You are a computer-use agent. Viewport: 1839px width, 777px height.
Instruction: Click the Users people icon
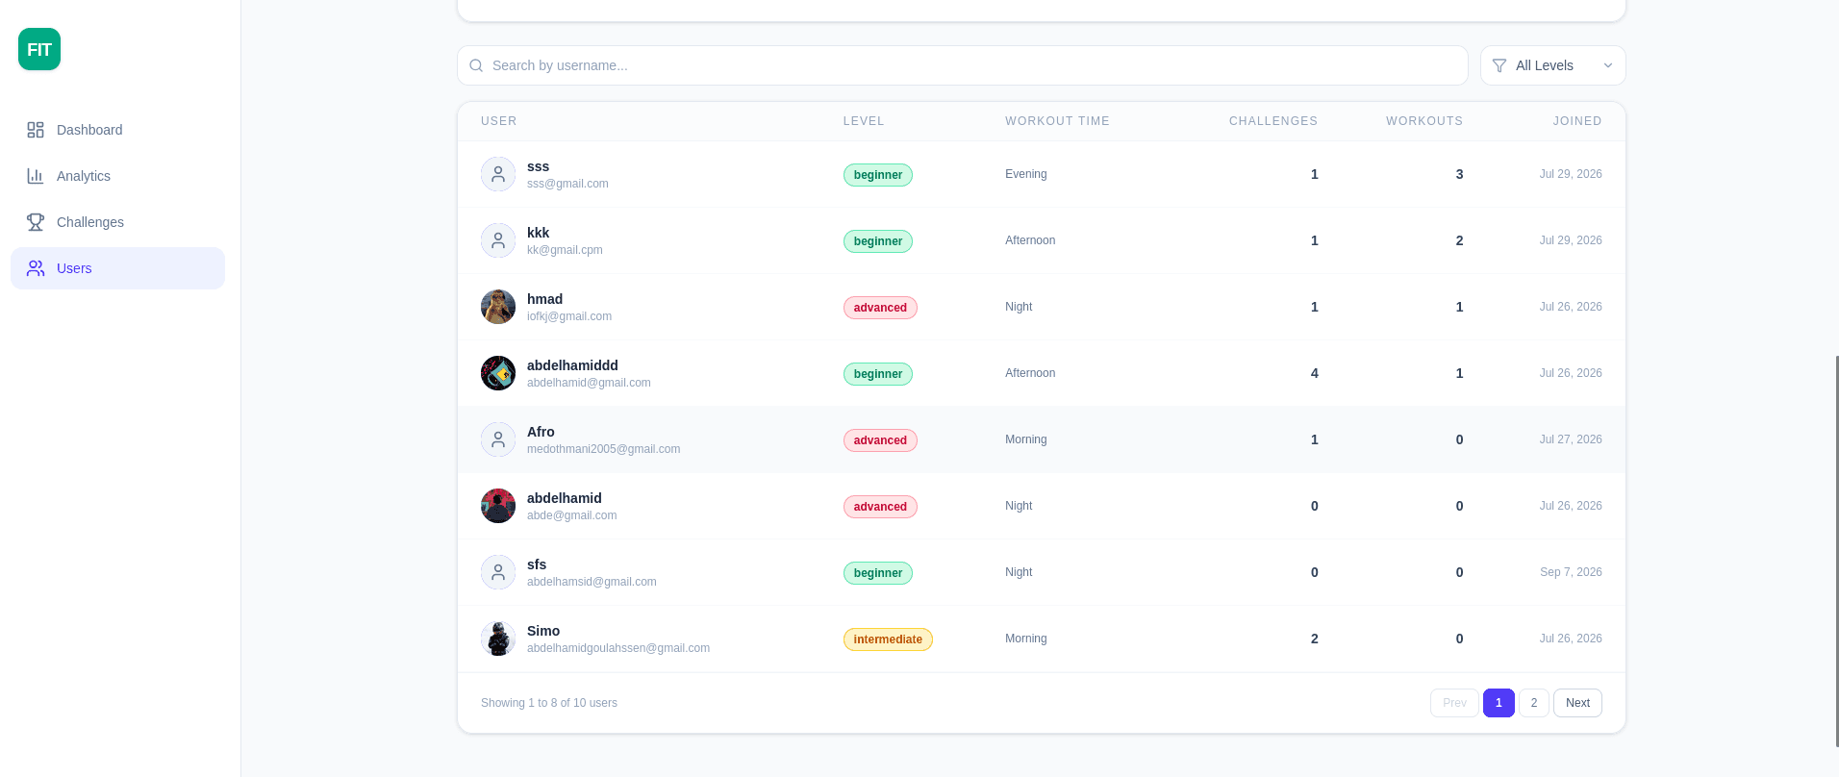[36, 268]
